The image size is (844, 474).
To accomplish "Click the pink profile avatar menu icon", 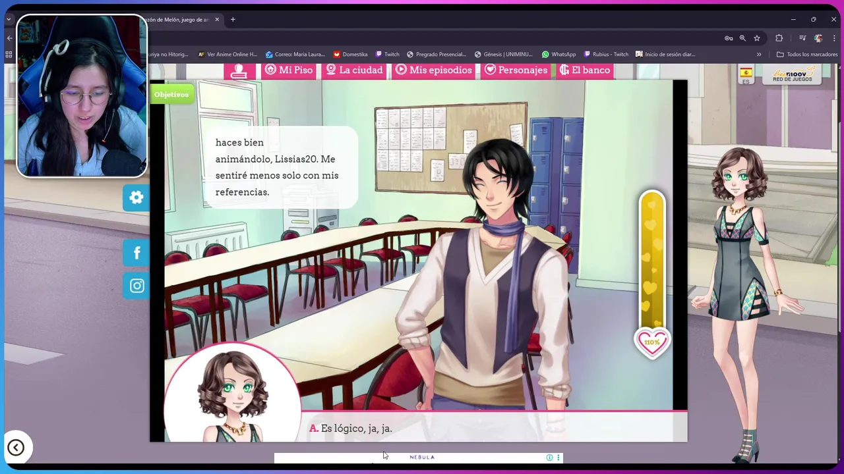I will point(239,70).
